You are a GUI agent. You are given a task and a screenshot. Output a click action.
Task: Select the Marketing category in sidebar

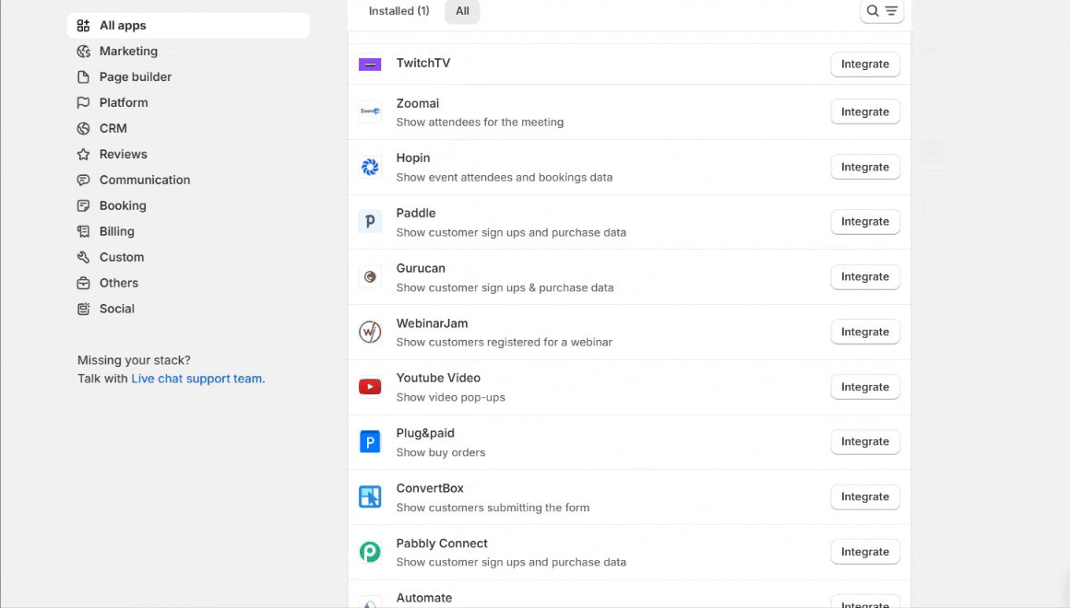(x=128, y=52)
